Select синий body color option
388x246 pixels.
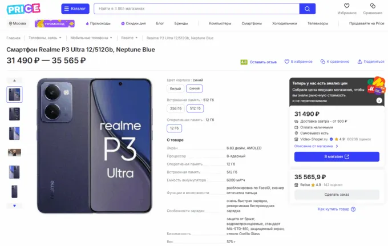pos(195,88)
